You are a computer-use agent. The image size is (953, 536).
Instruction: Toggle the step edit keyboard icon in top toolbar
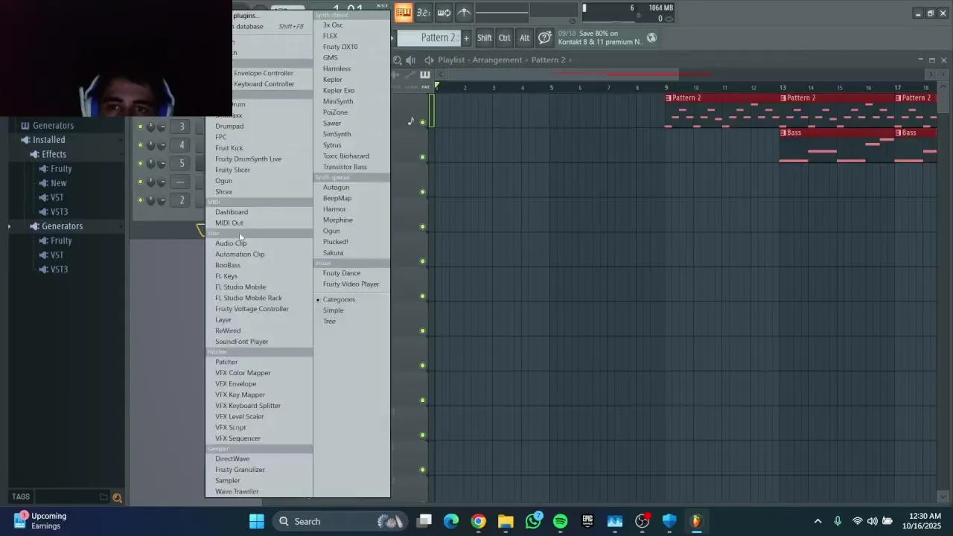tap(403, 12)
